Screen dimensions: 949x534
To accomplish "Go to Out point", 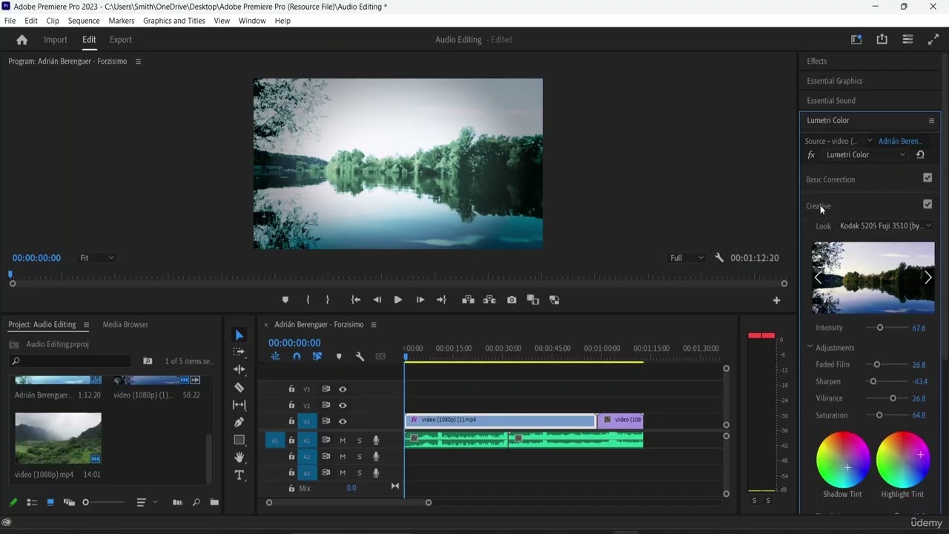I will (x=441, y=300).
